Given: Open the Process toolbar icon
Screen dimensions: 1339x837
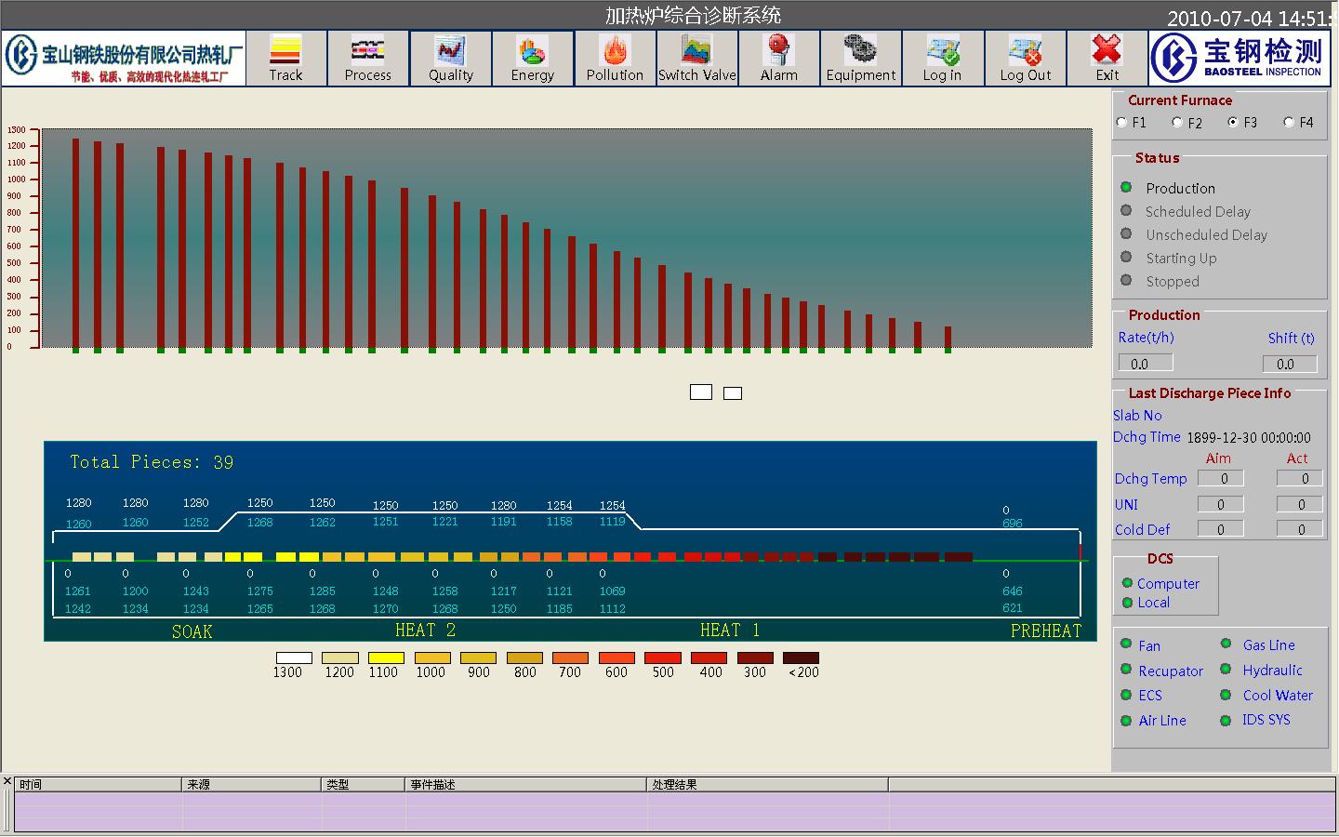Looking at the screenshot, I should pyautogui.click(x=367, y=58).
